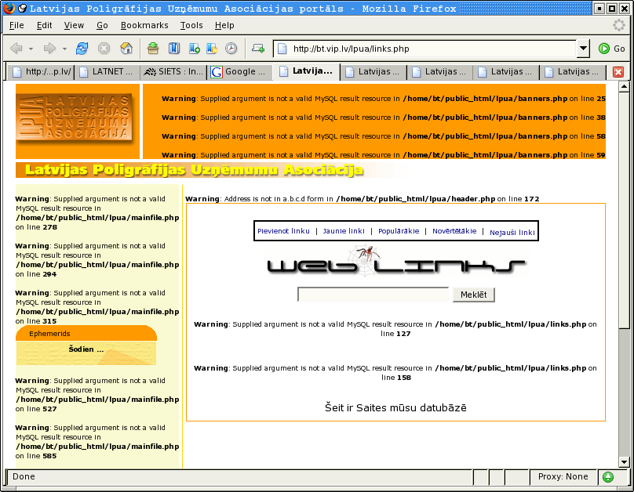The width and height of the screenshot is (634, 492).
Task: Expand the URL bar history dropdown
Action: [x=582, y=49]
